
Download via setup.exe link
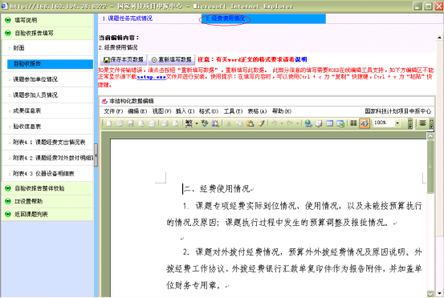(x=151, y=77)
